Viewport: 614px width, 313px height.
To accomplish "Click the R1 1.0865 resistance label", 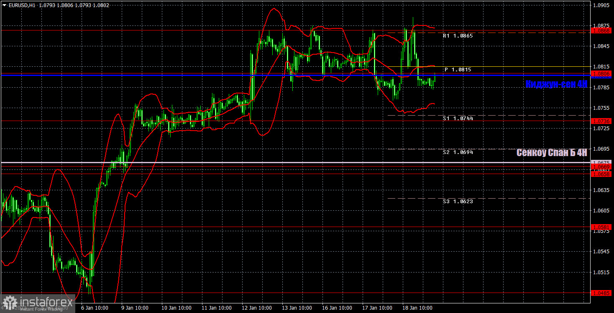I will point(458,36).
